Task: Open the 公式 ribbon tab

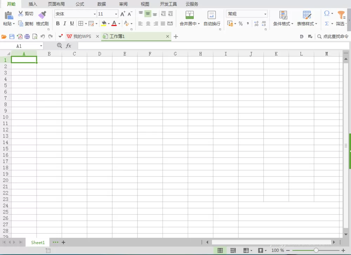Action: [x=80, y=4]
